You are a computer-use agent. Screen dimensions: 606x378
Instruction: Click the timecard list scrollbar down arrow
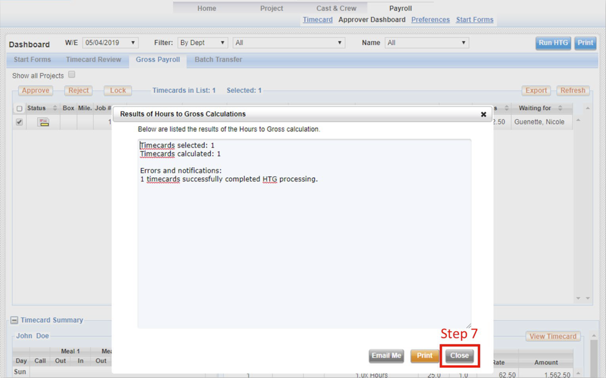(588, 298)
